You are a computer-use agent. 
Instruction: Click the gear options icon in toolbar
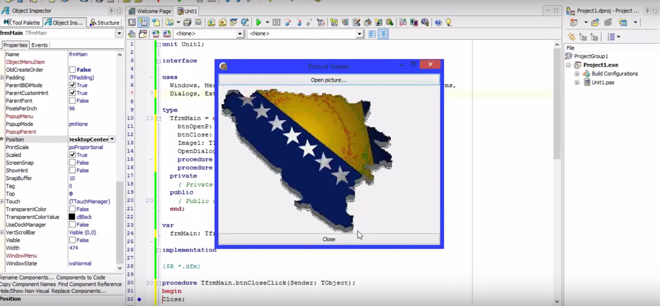[x=245, y=22]
